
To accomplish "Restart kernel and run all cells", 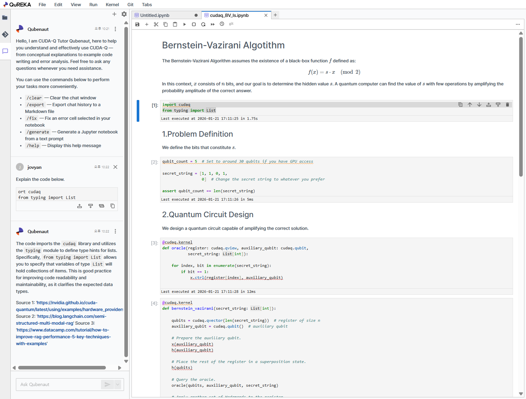I will pyautogui.click(x=213, y=24).
